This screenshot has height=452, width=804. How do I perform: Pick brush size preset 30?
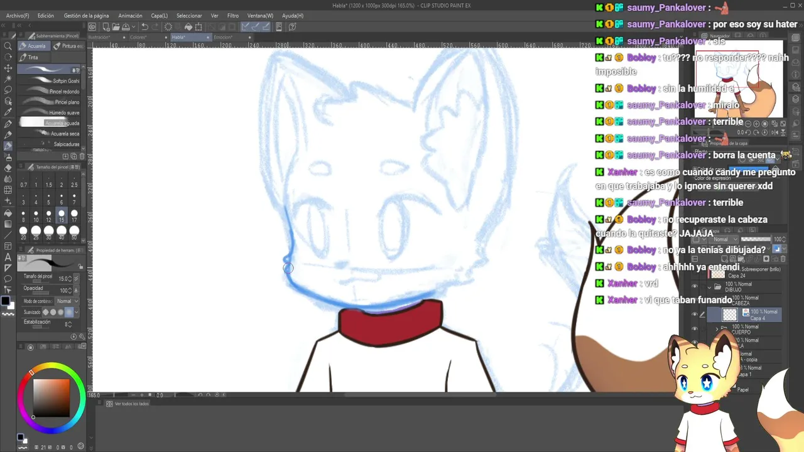coord(49,234)
